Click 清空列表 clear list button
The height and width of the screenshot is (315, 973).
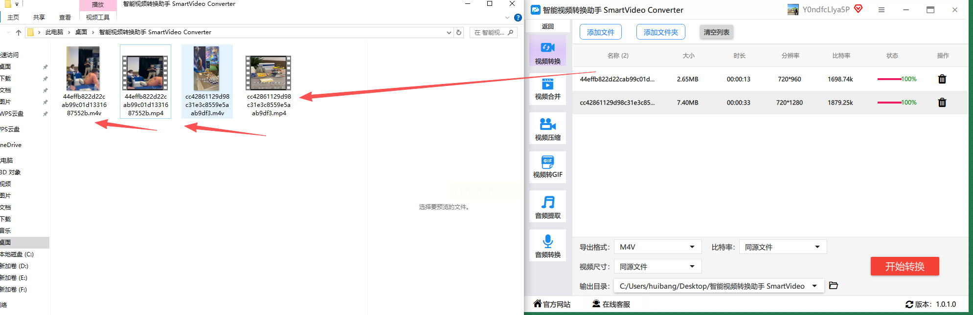[717, 32]
